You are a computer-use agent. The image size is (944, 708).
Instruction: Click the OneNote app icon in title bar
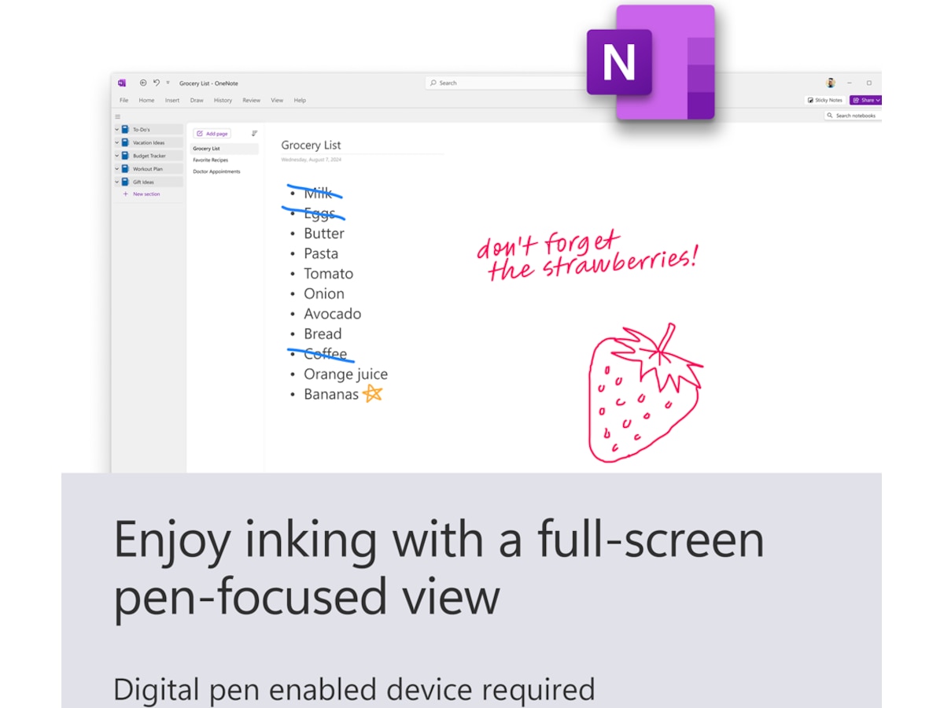point(122,83)
